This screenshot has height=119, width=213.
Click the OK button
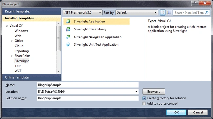coord(176,112)
